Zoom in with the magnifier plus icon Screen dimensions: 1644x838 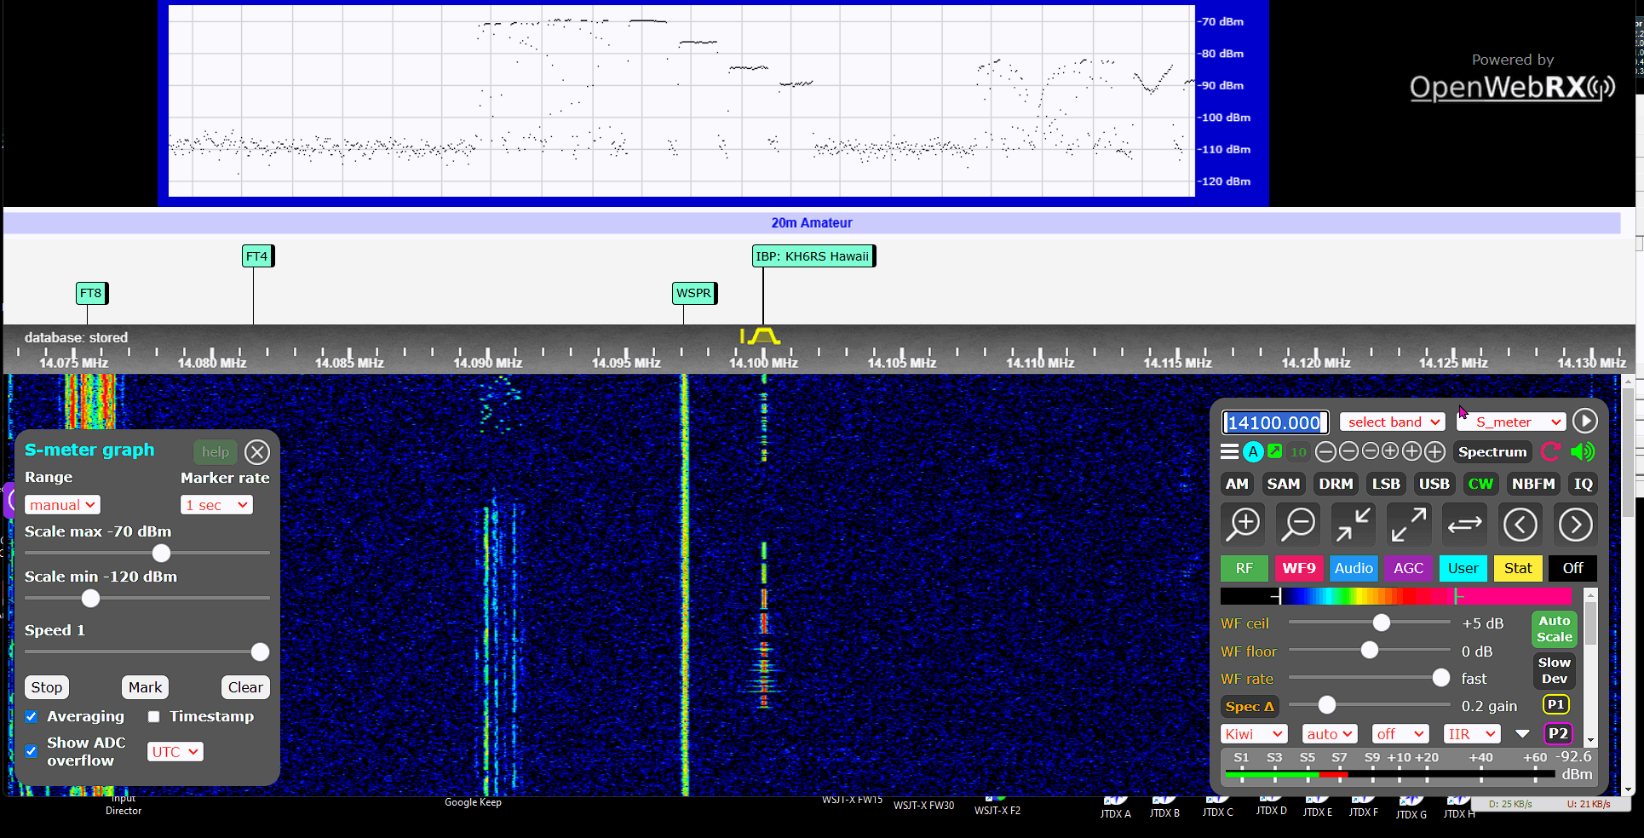pos(1244,525)
